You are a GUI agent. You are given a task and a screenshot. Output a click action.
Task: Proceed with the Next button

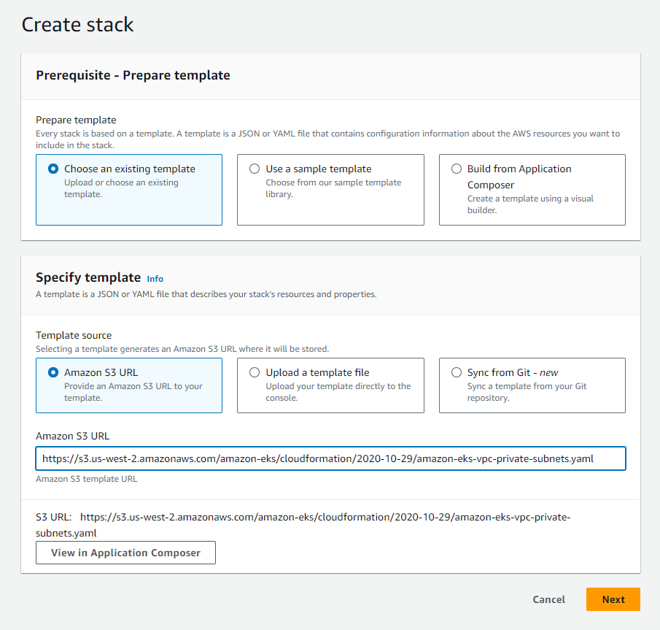[613, 599]
